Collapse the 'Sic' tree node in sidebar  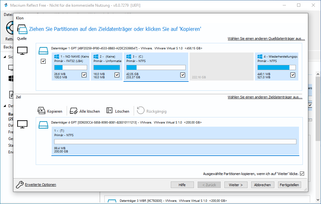5,57
